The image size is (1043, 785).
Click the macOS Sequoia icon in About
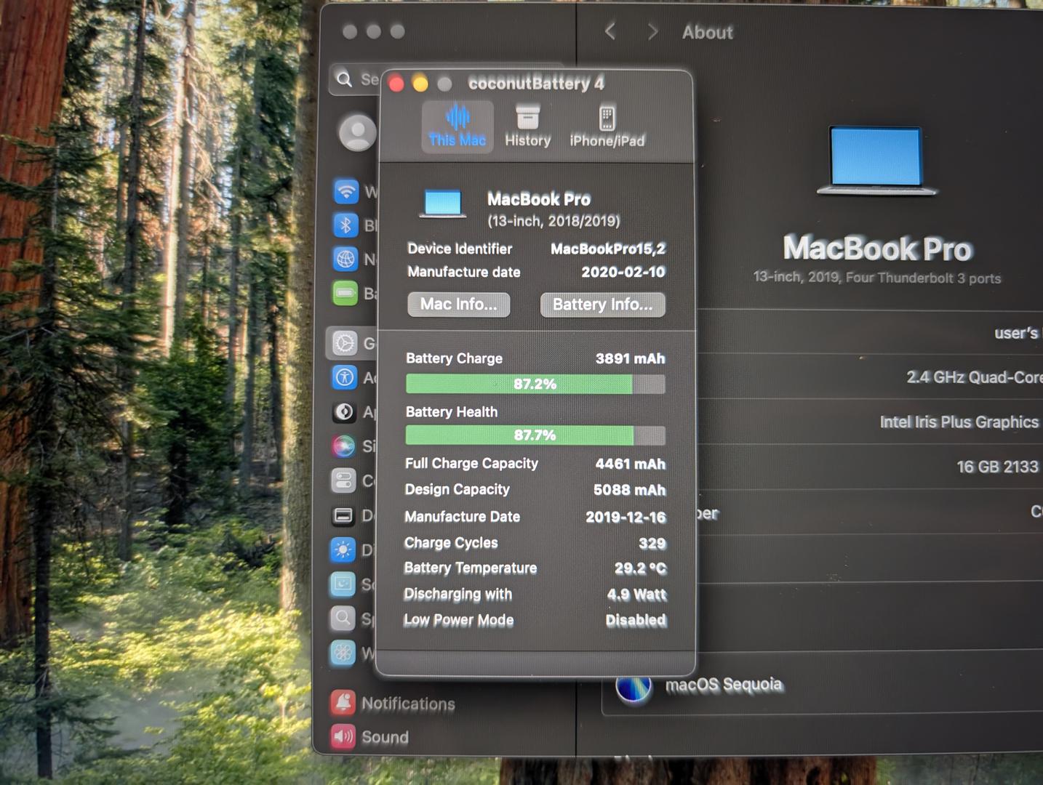[634, 688]
